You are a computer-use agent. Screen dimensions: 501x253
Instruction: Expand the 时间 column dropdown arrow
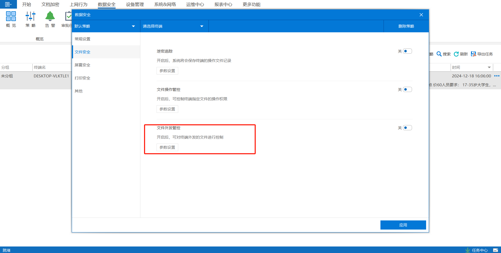click(489, 67)
